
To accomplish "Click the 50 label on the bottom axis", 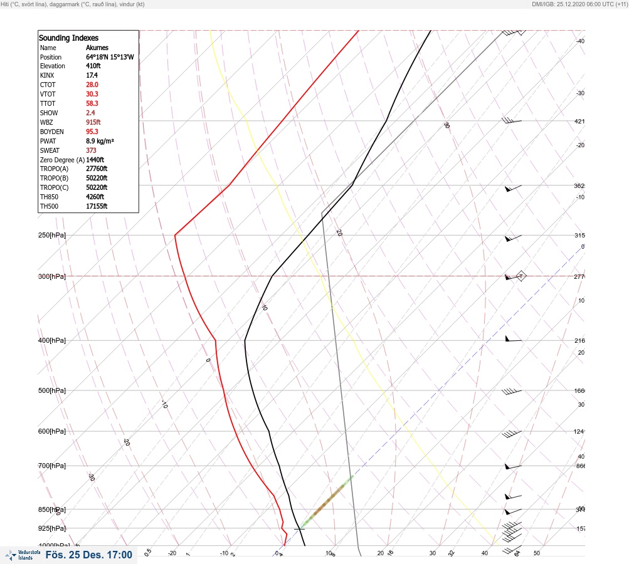I will (x=537, y=553).
